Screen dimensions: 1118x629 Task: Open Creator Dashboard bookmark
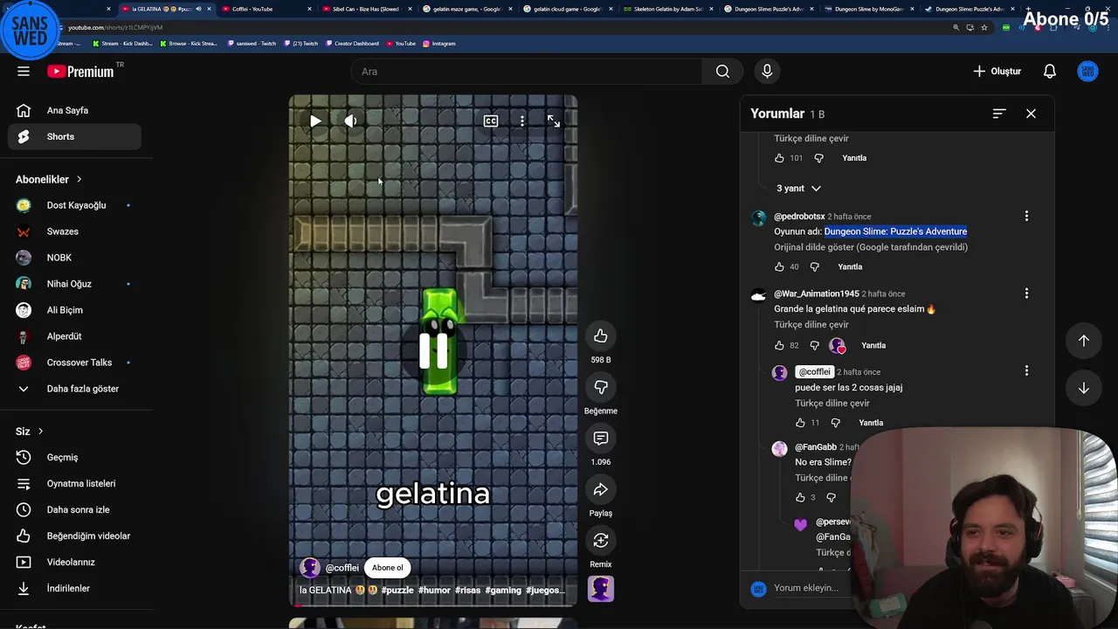coord(352,43)
